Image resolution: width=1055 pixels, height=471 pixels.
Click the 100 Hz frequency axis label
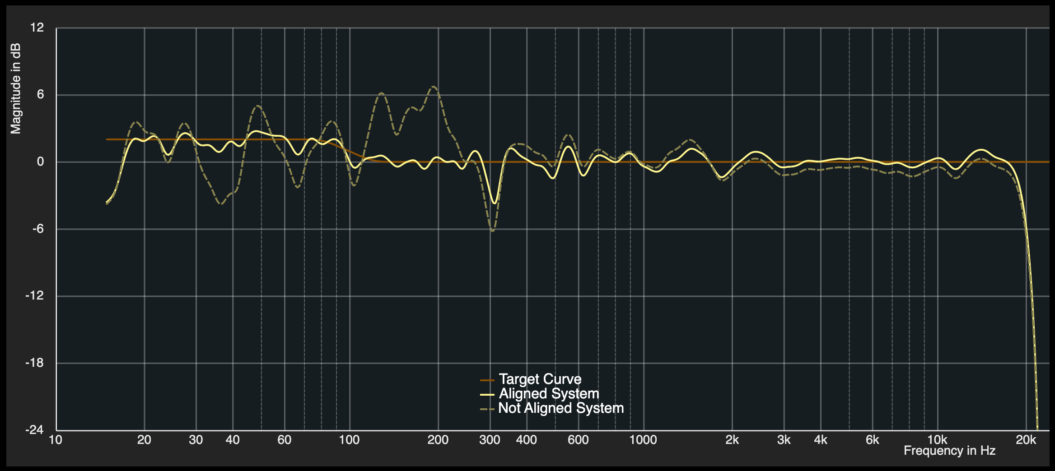(349, 440)
